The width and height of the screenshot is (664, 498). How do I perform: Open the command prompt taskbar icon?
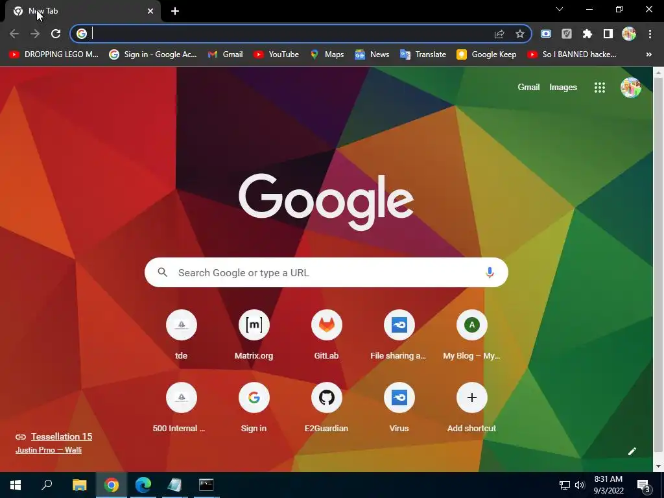coord(206,485)
